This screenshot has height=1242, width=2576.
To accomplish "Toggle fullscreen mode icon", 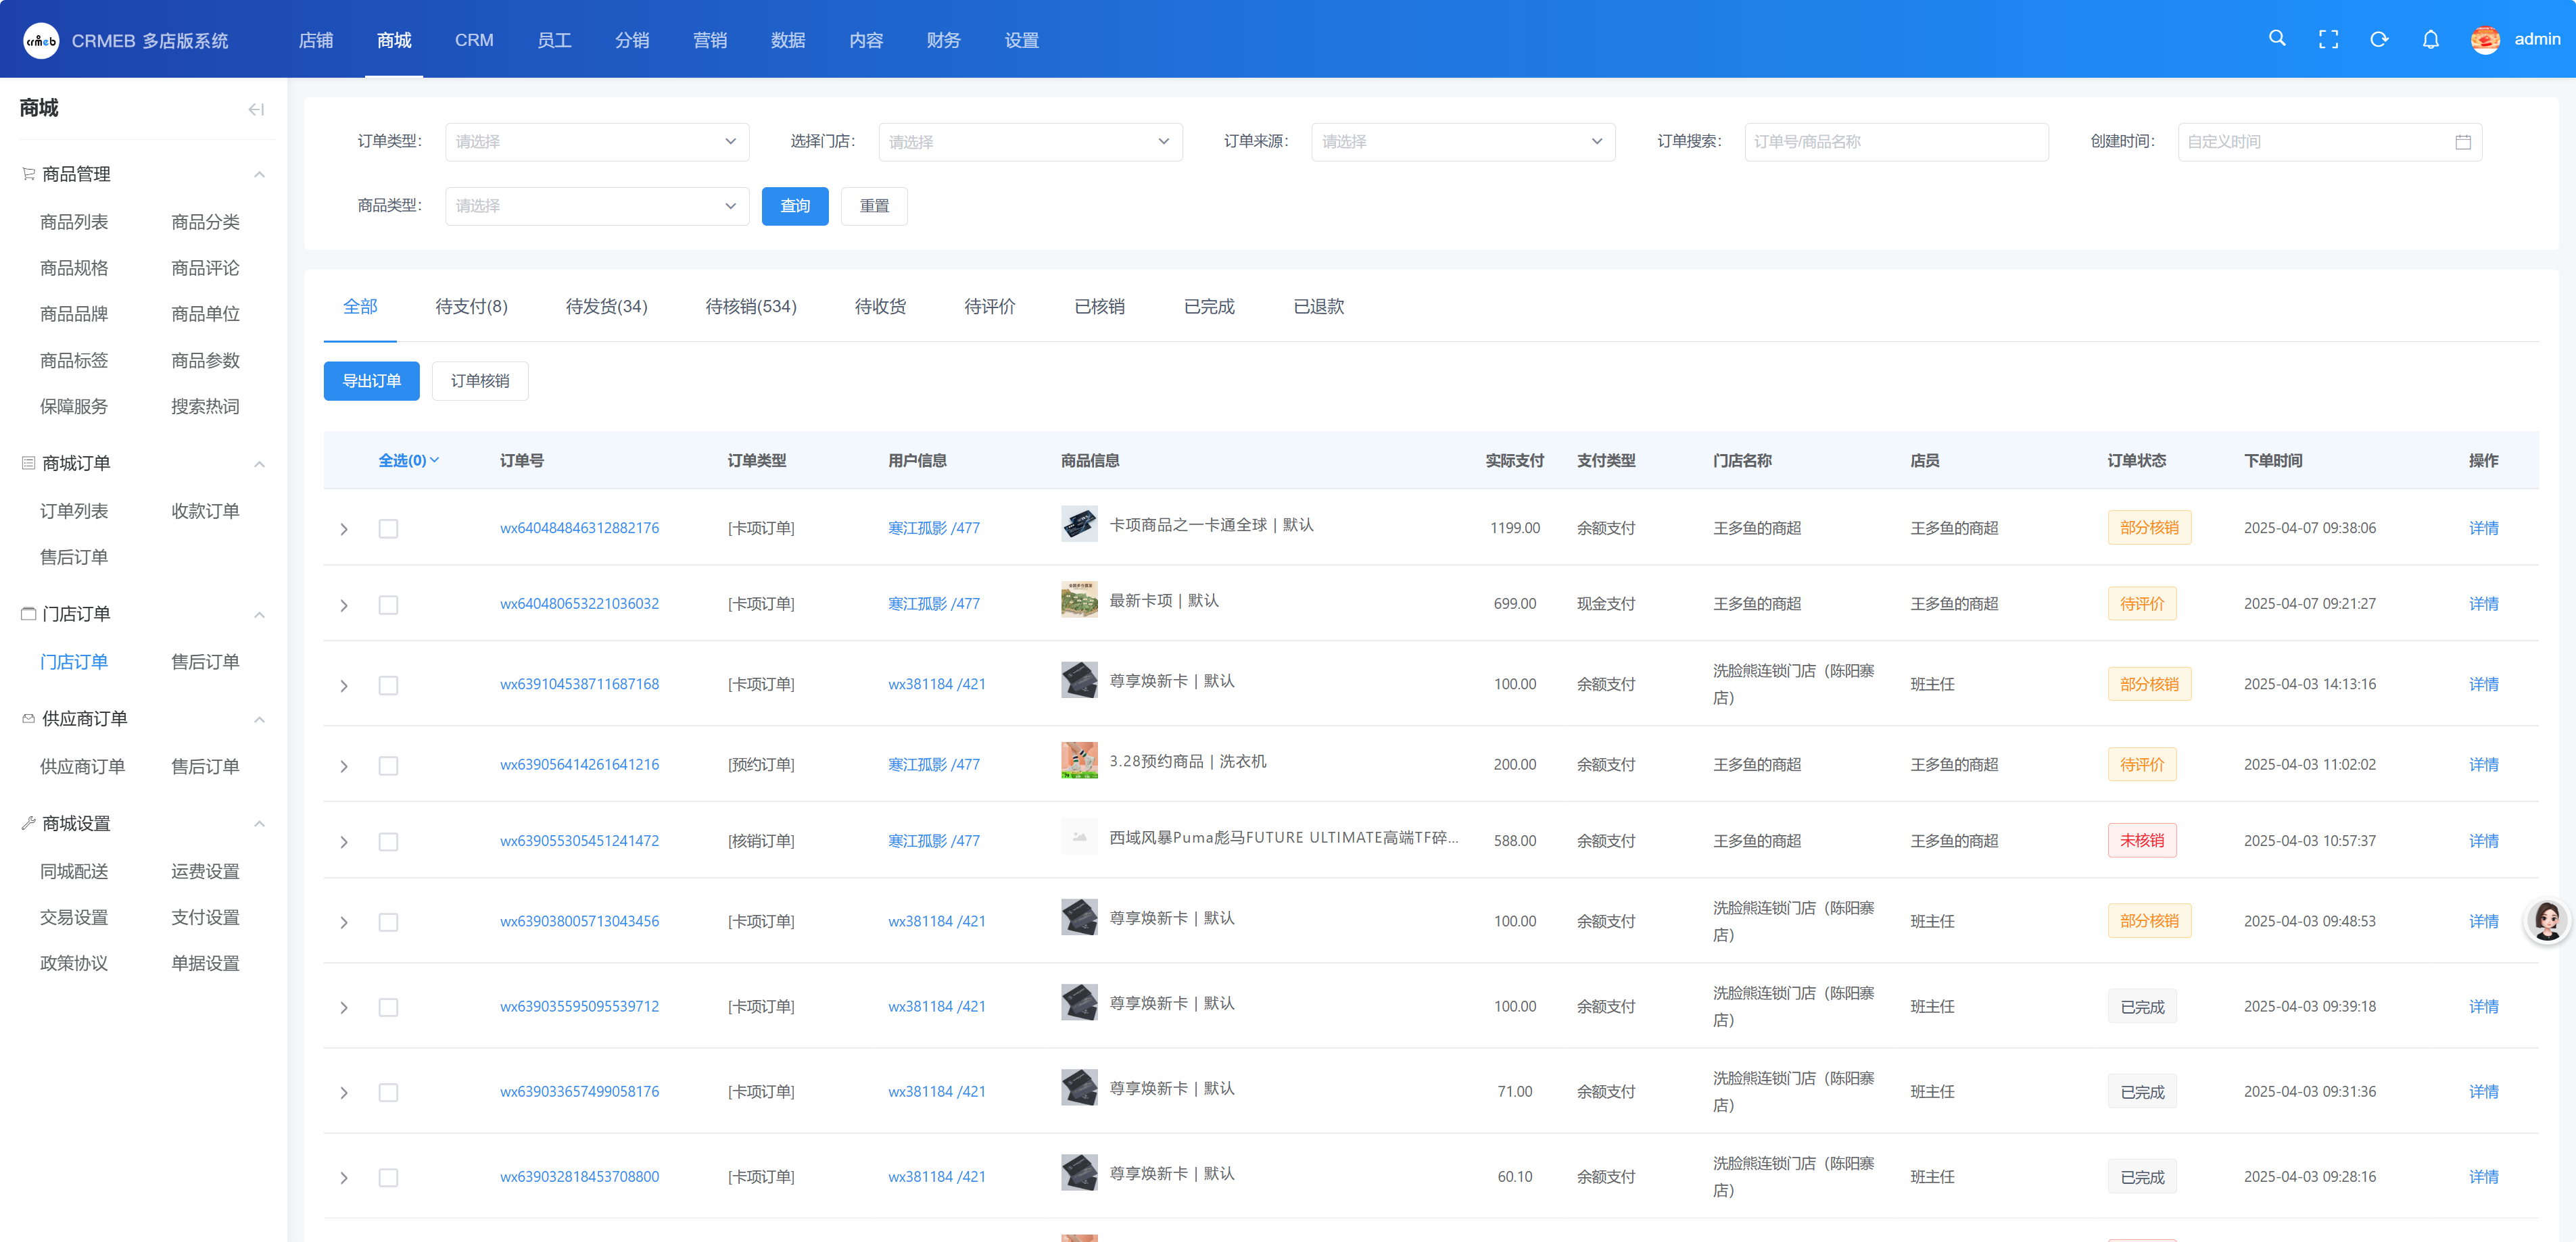I will (x=2328, y=40).
